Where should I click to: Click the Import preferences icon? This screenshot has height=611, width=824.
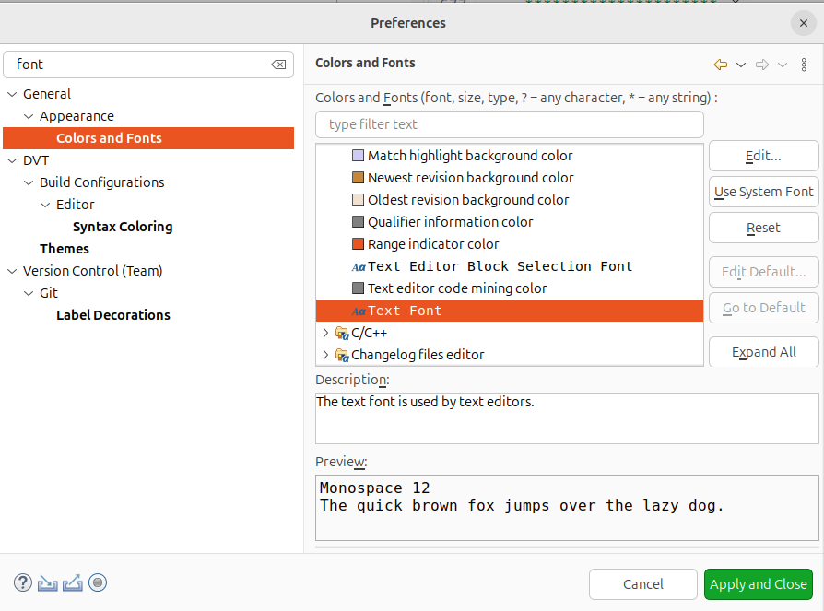pyautogui.click(x=48, y=582)
